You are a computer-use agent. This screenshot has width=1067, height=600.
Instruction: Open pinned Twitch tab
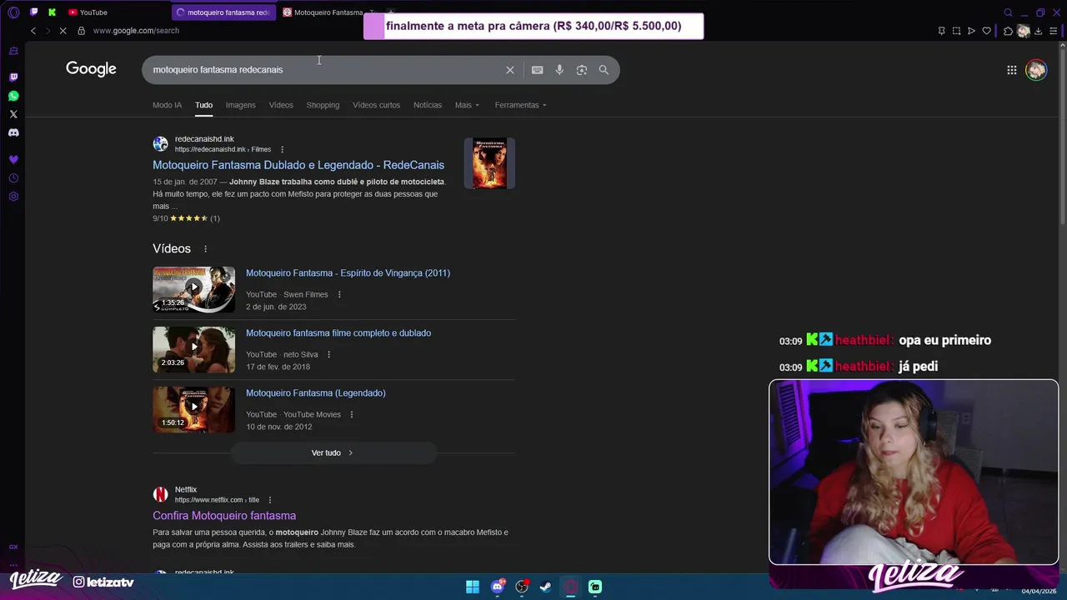point(33,12)
